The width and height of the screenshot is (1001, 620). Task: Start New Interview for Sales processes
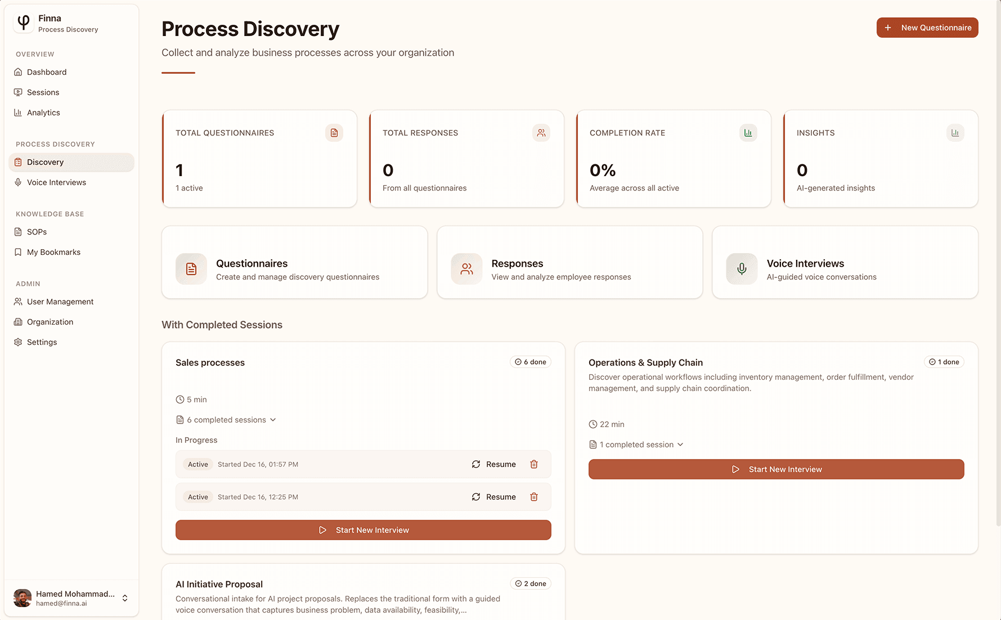coord(363,529)
